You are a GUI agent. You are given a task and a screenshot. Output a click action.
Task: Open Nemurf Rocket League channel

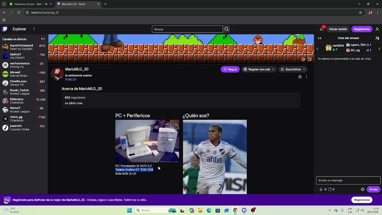click(24, 110)
